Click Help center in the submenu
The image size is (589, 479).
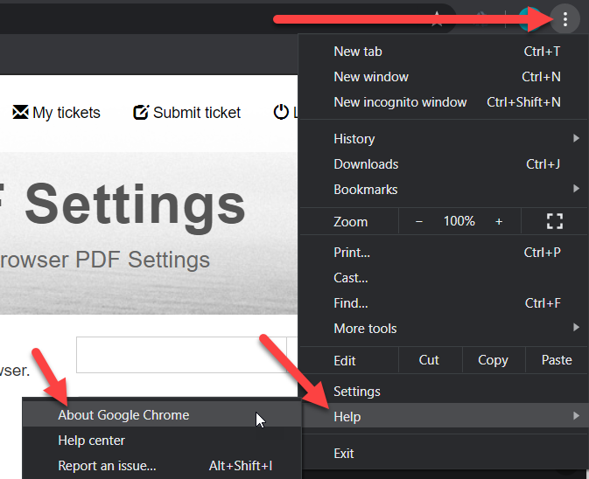[x=92, y=441]
